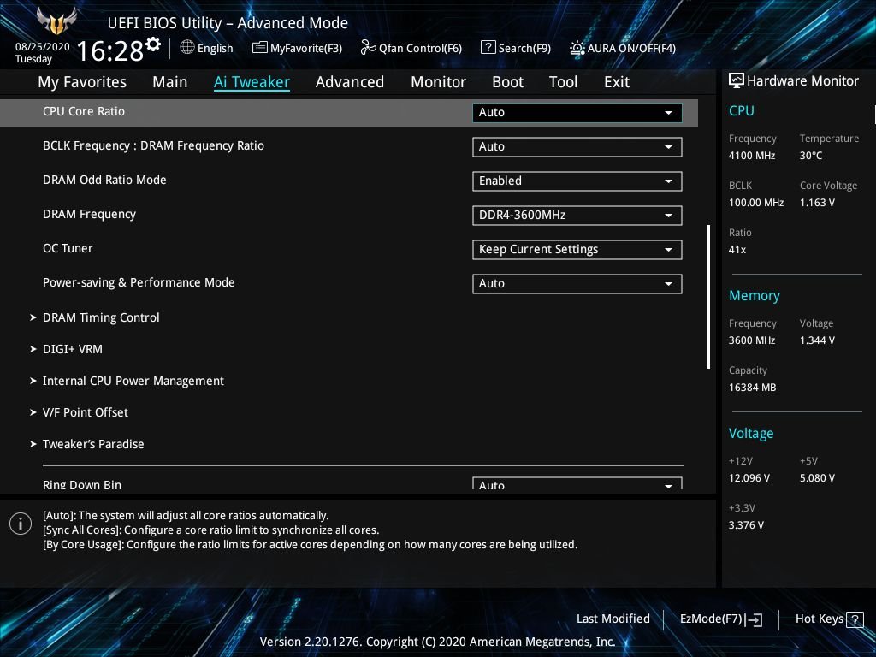Open Power-saving & Performance Mode dropdown
This screenshot has width=876, height=657.
click(x=577, y=283)
